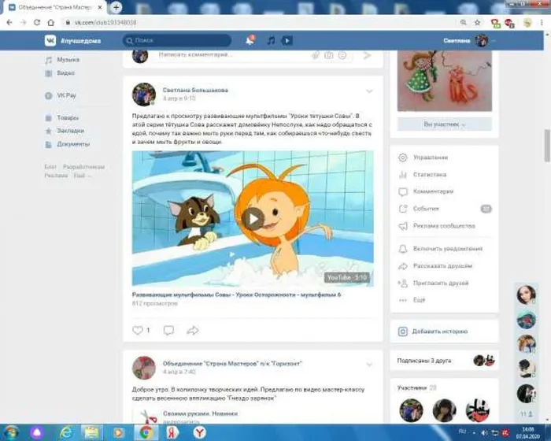This screenshot has width=551, height=441.
Task: Open Yandex Browser taskbar icon
Action: [200, 432]
